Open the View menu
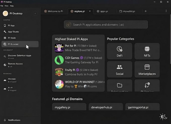171x124 pixels. coord(7,6)
